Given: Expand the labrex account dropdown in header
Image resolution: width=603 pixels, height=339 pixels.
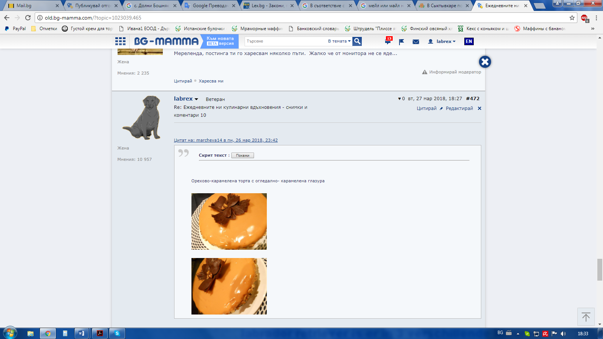Looking at the screenshot, I should coord(442,41).
